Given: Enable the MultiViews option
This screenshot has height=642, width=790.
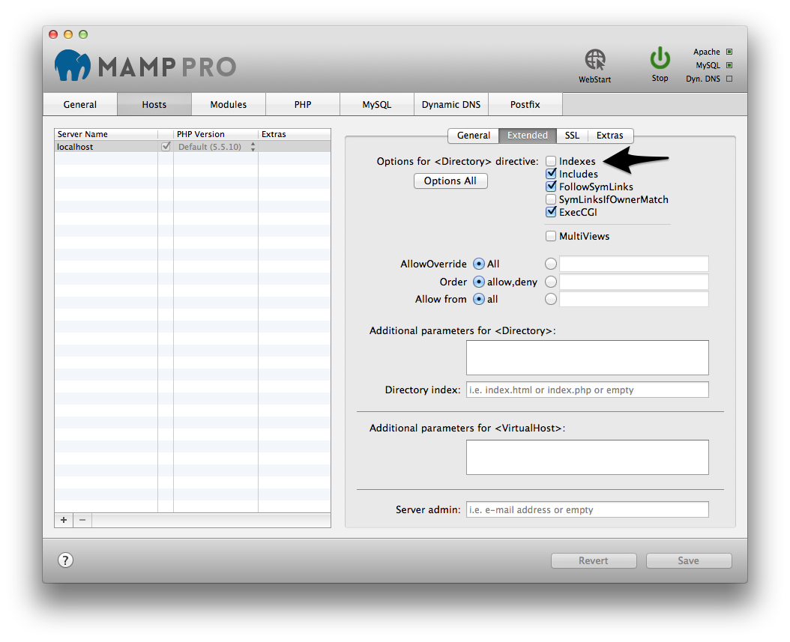Looking at the screenshot, I should click(x=551, y=235).
